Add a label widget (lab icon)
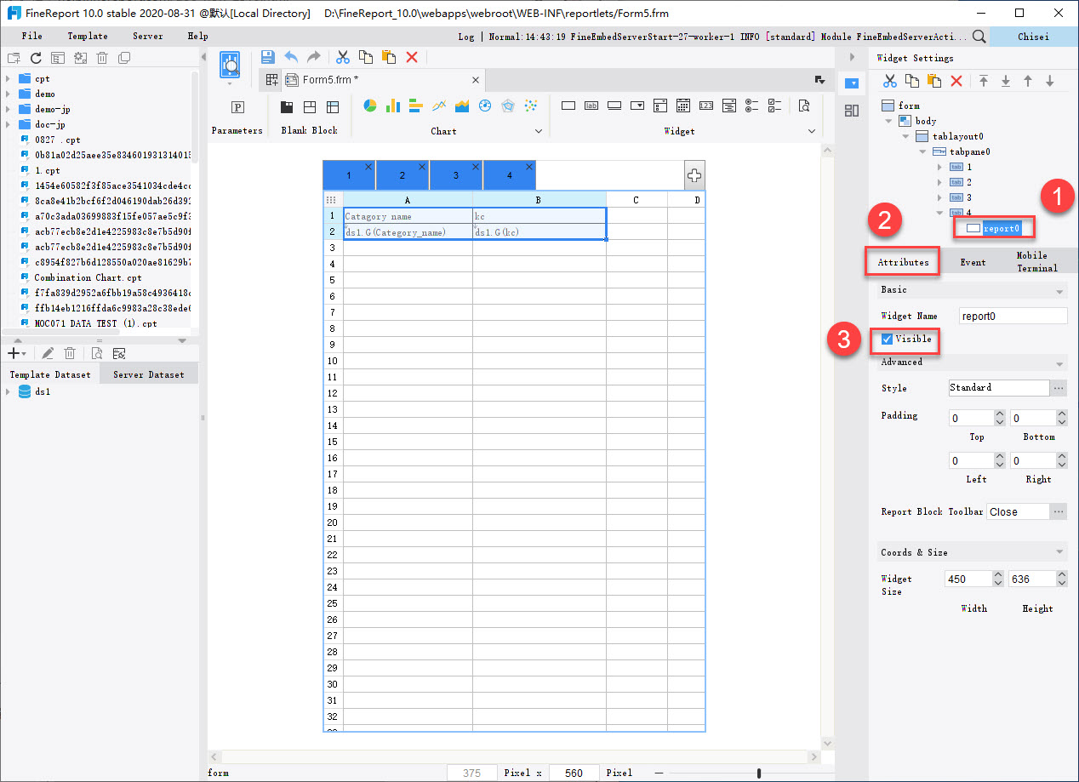 591,106
